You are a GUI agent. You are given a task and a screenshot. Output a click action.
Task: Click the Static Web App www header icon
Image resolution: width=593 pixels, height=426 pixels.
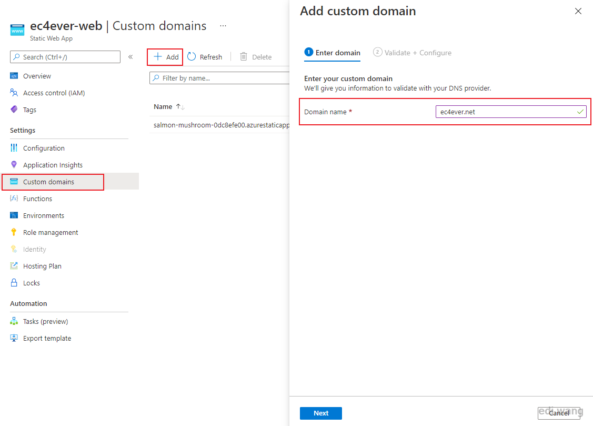click(x=17, y=30)
